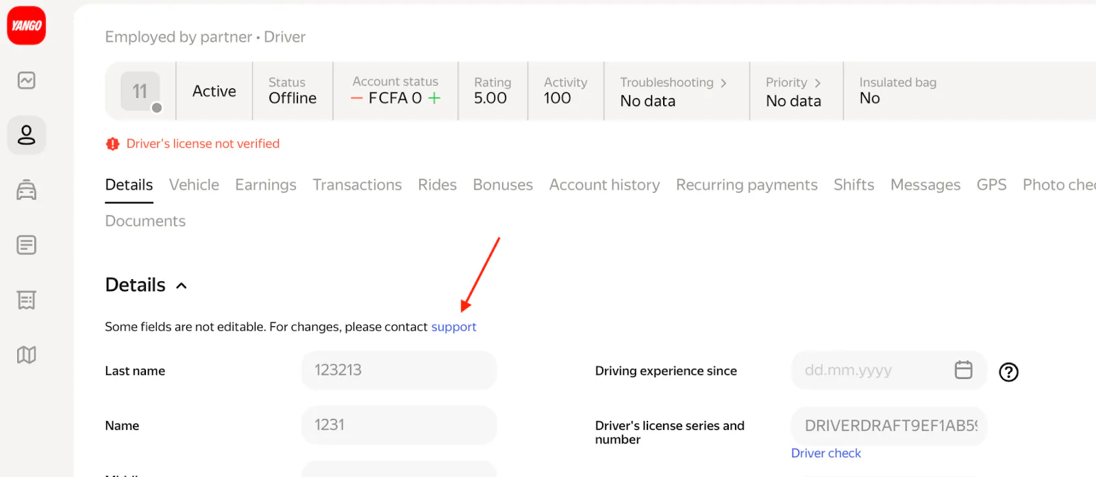This screenshot has width=1096, height=477.
Task: Open the GPS tab
Action: tap(991, 185)
